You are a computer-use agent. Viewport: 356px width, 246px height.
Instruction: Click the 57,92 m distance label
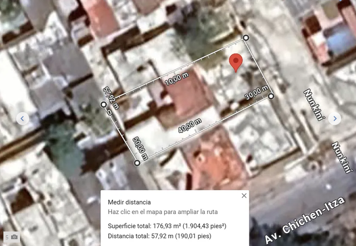111,98
